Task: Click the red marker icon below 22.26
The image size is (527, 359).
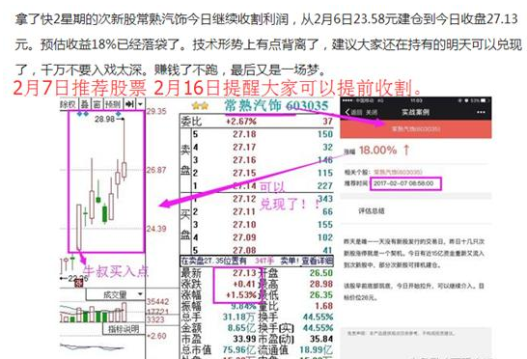Action: click(x=79, y=284)
